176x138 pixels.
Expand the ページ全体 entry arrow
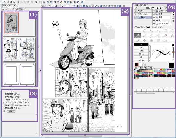click(150, 17)
